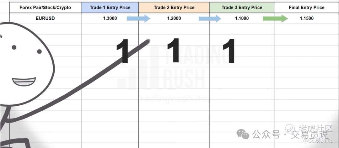Select the Trade 2 Entry Price header

(174, 8)
